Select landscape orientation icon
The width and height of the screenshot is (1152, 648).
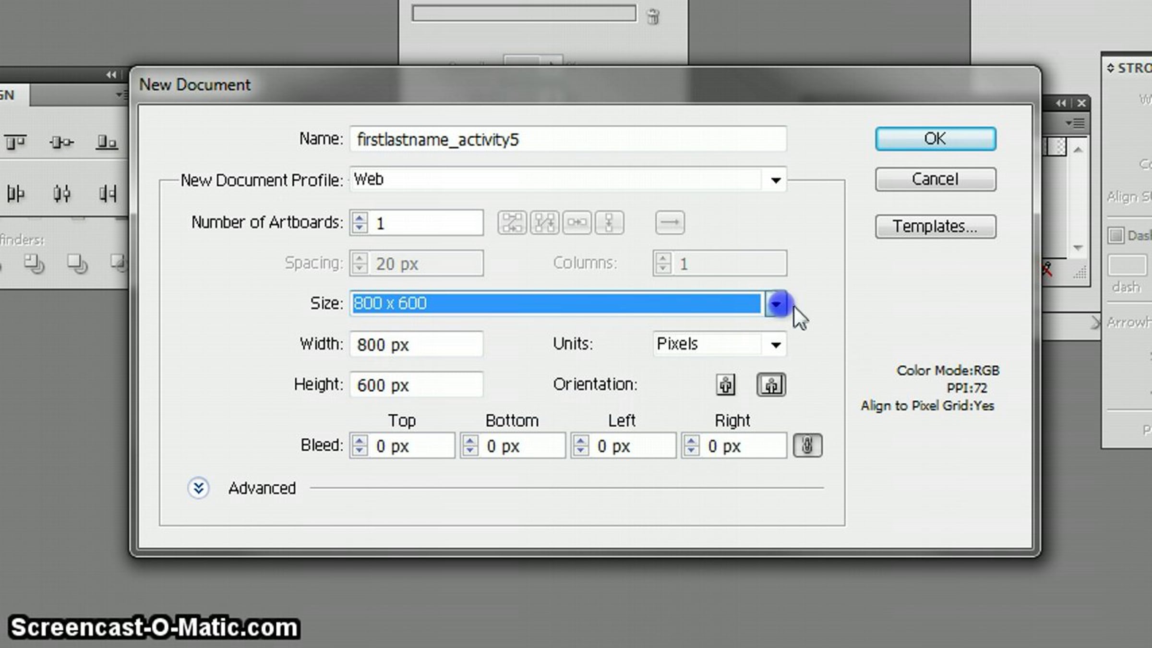click(x=771, y=384)
